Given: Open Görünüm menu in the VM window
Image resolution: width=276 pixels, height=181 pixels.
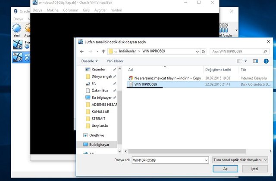Looking at the screenshot, I should pos(71,10).
